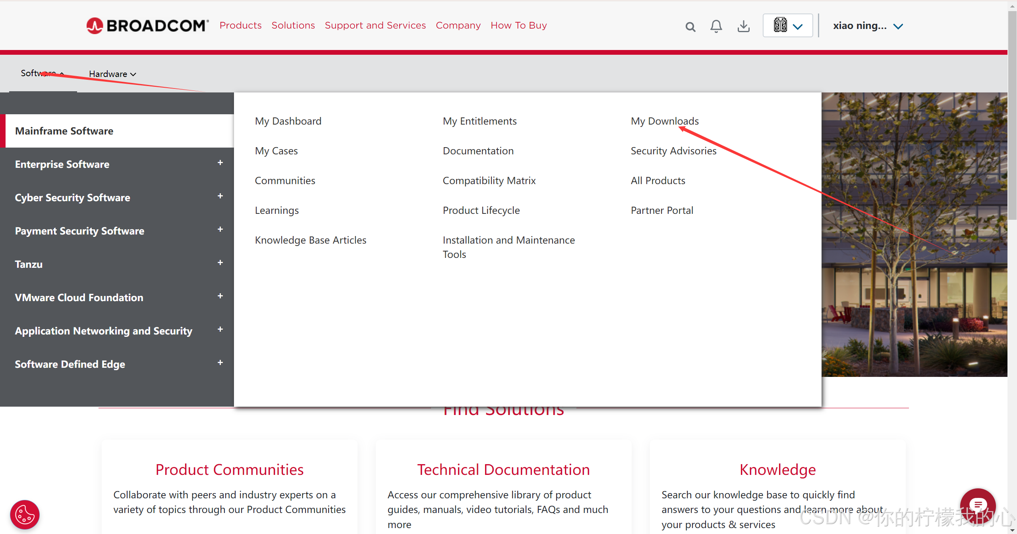Collapse the Software dropdown tab

pos(43,73)
